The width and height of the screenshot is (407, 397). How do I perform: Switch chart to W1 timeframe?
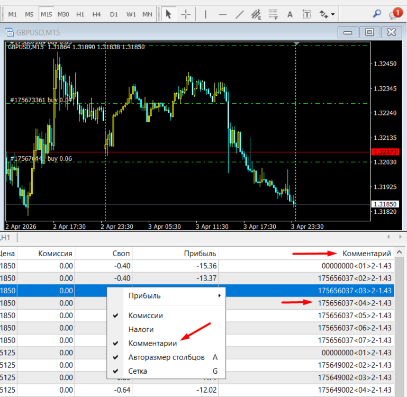(131, 14)
